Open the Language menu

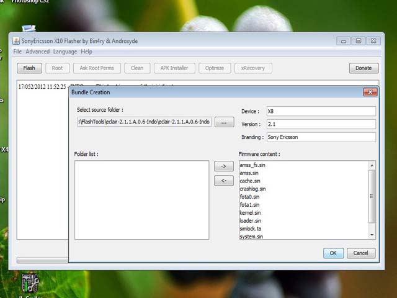coord(65,52)
